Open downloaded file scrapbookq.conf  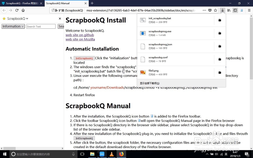point(176,59)
